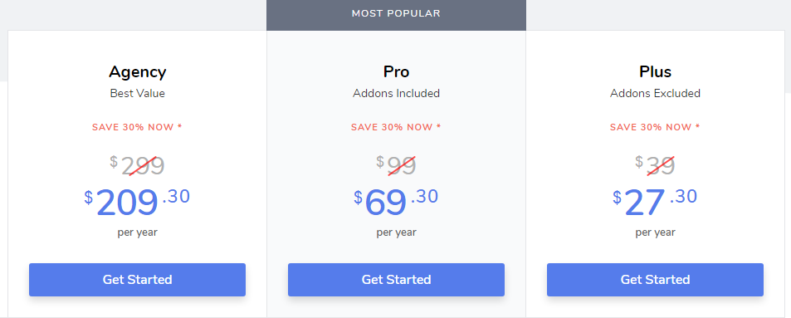Viewport: 791px width, 318px height.
Task: Click the crossed-out $99 price
Action: [396, 165]
